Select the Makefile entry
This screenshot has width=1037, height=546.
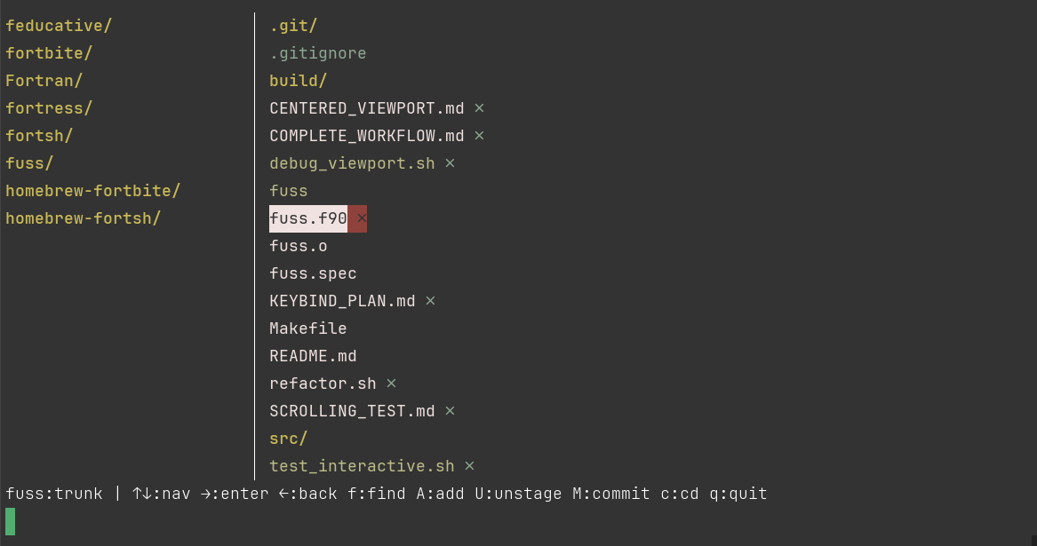[x=307, y=328]
